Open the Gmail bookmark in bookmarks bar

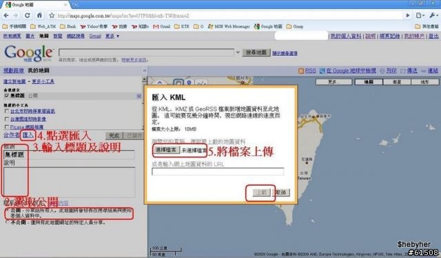(162, 26)
